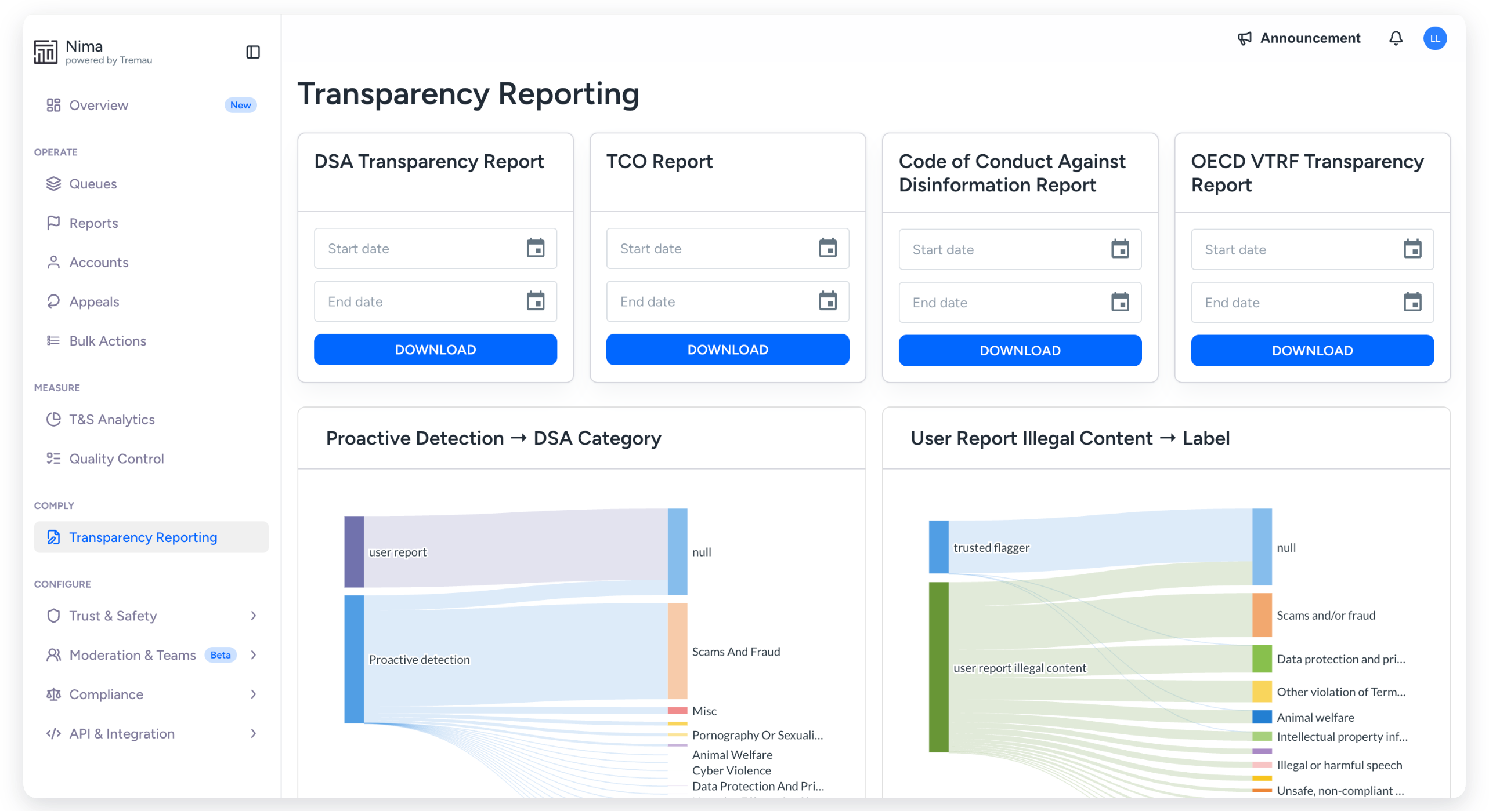Open calendar for Code of Conduct End date
The height and width of the screenshot is (811, 1489).
(x=1120, y=303)
